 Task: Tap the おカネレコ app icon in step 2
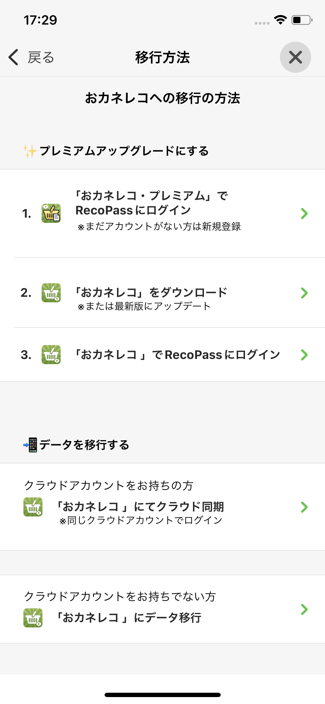[x=51, y=293]
